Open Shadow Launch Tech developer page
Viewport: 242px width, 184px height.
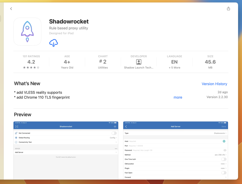click(139, 67)
